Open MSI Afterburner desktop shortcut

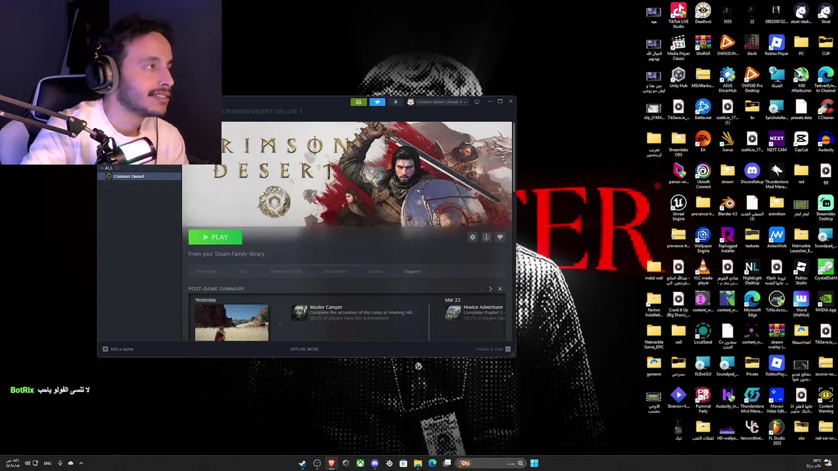coord(801,80)
